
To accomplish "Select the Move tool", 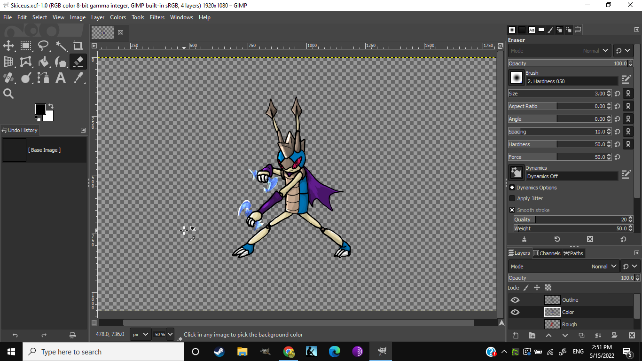I will pos(8,46).
